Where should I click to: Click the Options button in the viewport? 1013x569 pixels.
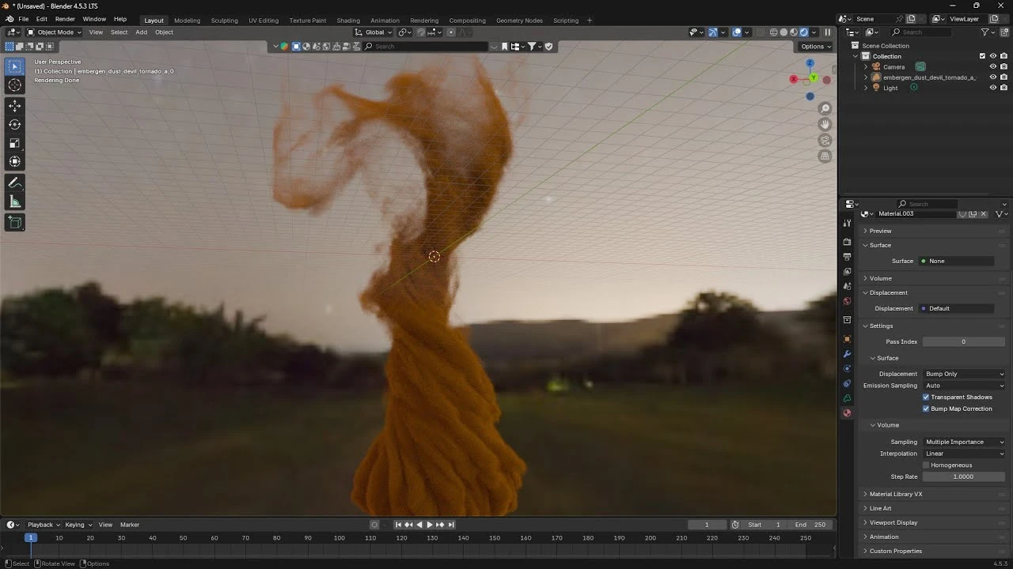coord(817,47)
